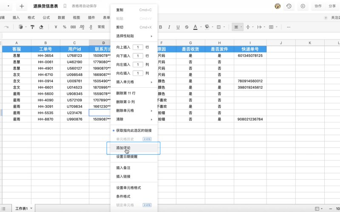This screenshot has height=212, width=340.
Task: Open fill color dropdown arrow
Action: coord(212,27)
